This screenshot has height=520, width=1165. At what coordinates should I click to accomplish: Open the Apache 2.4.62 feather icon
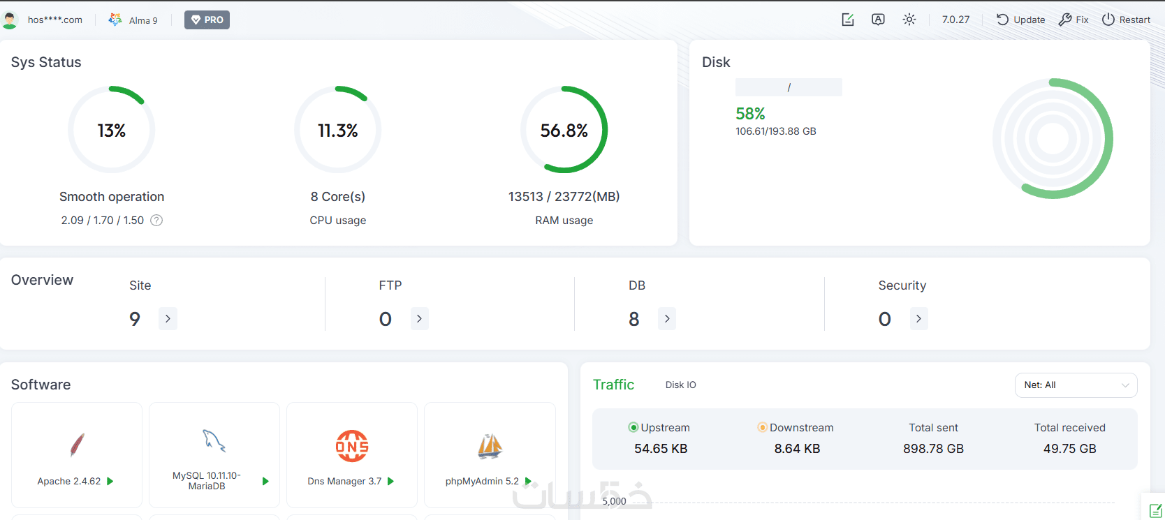77,445
